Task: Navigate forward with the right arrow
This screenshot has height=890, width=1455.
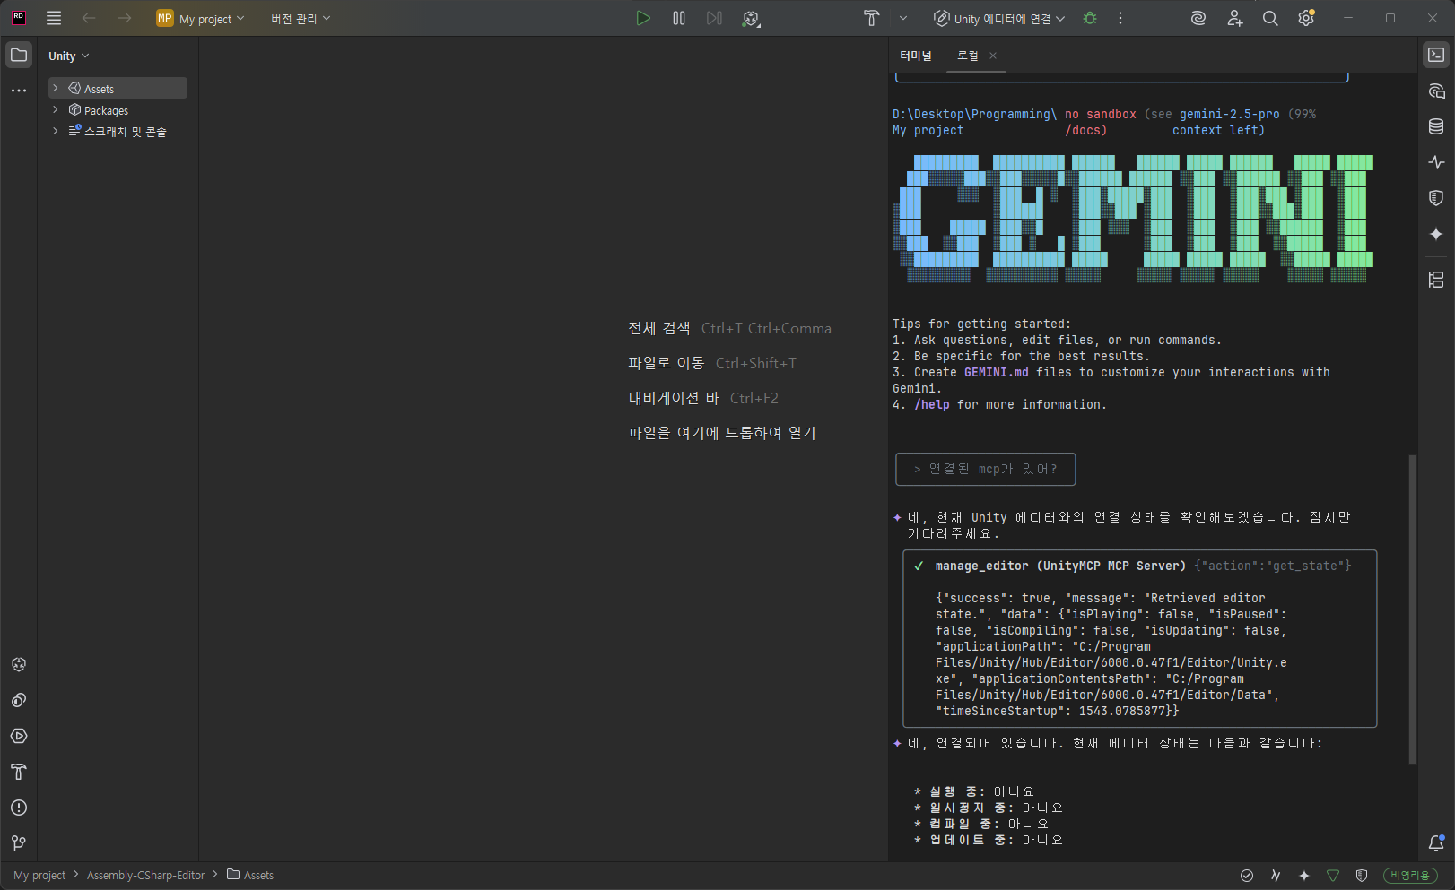Action: click(x=125, y=18)
